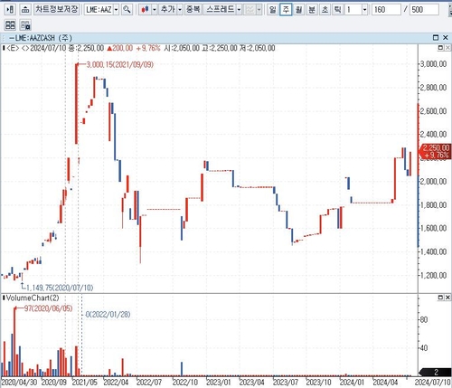Close the price chart pane
The height and width of the screenshot is (388, 452).
(x=447, y=48)
